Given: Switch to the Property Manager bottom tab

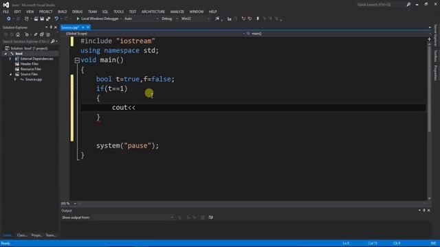Looking at the screenshot, I should 36,235.
